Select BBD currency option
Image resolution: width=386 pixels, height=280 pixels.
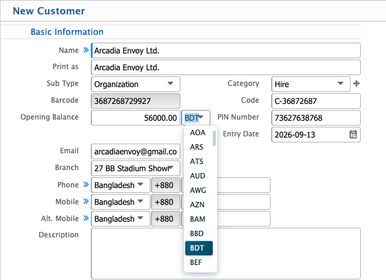[198, 234]
